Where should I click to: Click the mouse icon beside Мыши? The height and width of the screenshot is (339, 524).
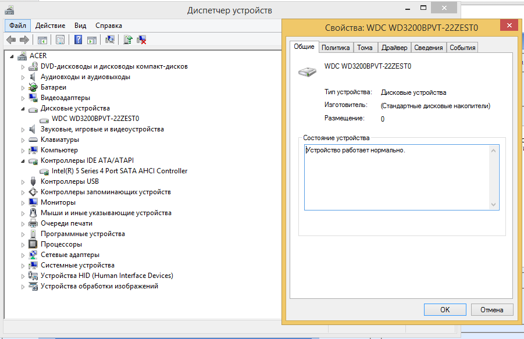(x=33, y=213)
